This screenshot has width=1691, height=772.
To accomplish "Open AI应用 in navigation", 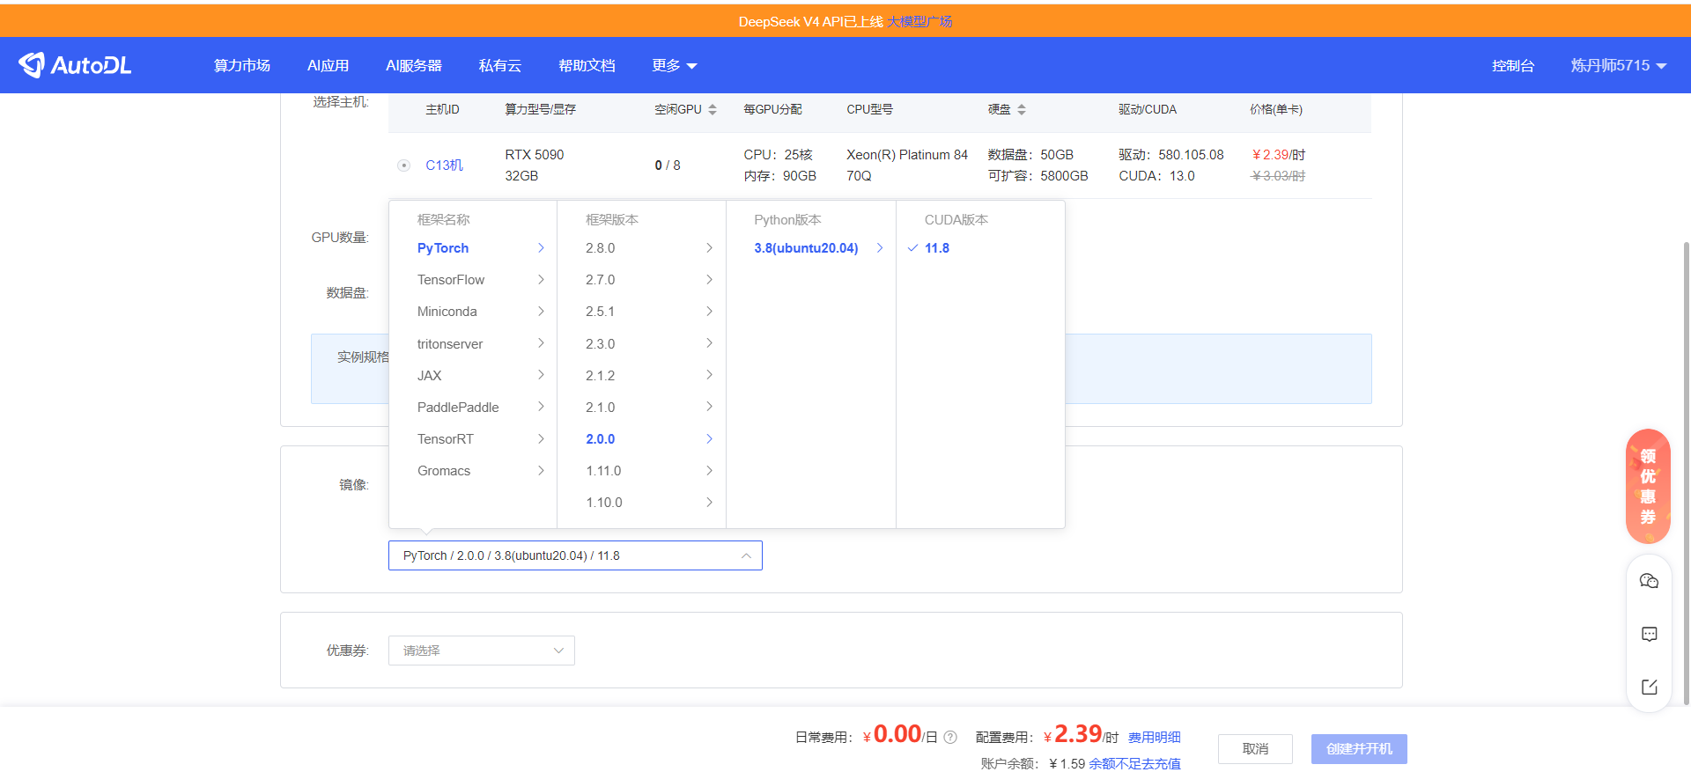I will (x=328, y=65).
